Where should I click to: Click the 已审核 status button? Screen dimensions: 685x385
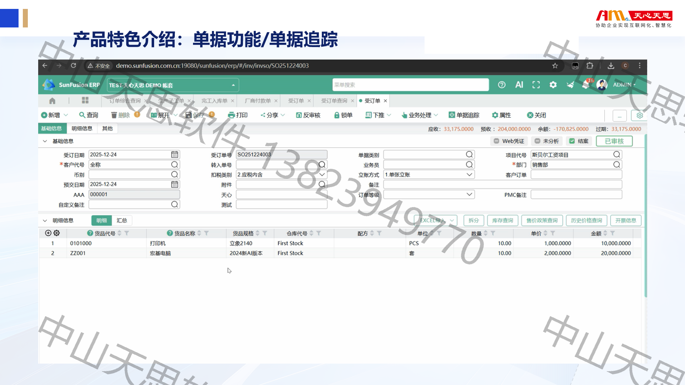pos(614,141)
